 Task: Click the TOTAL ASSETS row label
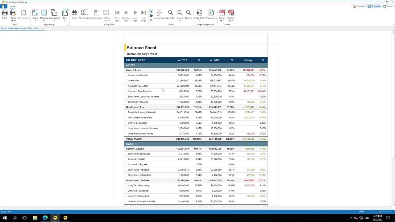coord(134,139)
